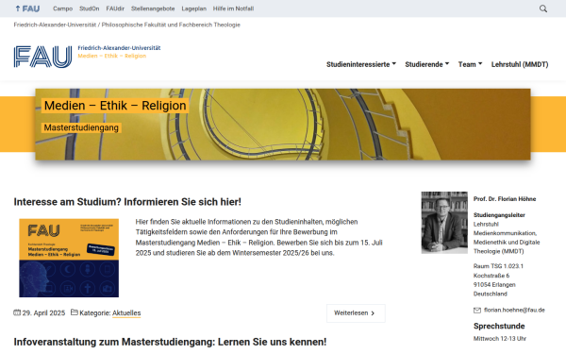Click the envelope icon beside florian.hoehne@fau.de
The width and height of the screenshot is (566, 354).
477,310
